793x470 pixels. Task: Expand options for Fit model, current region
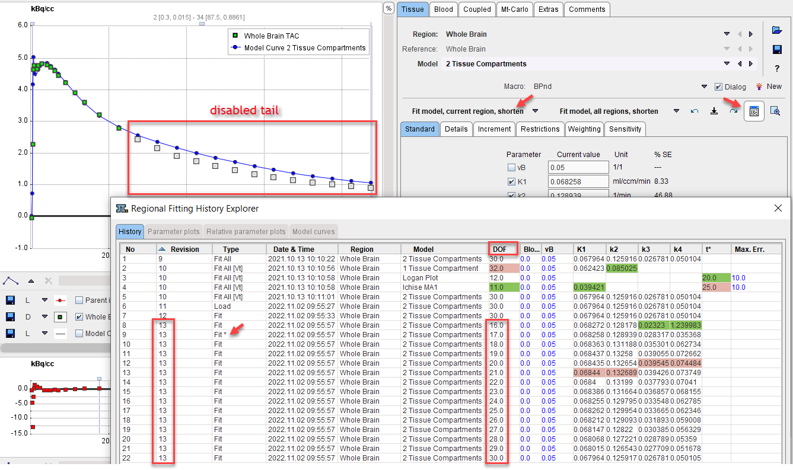point(536,111)
